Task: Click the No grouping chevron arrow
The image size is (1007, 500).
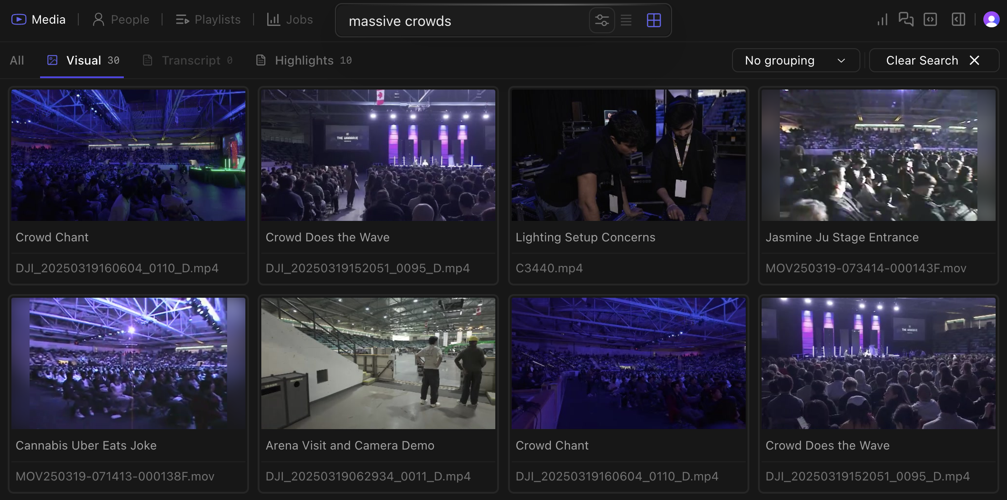Action: pyautogui.click(x=841, y=60)
